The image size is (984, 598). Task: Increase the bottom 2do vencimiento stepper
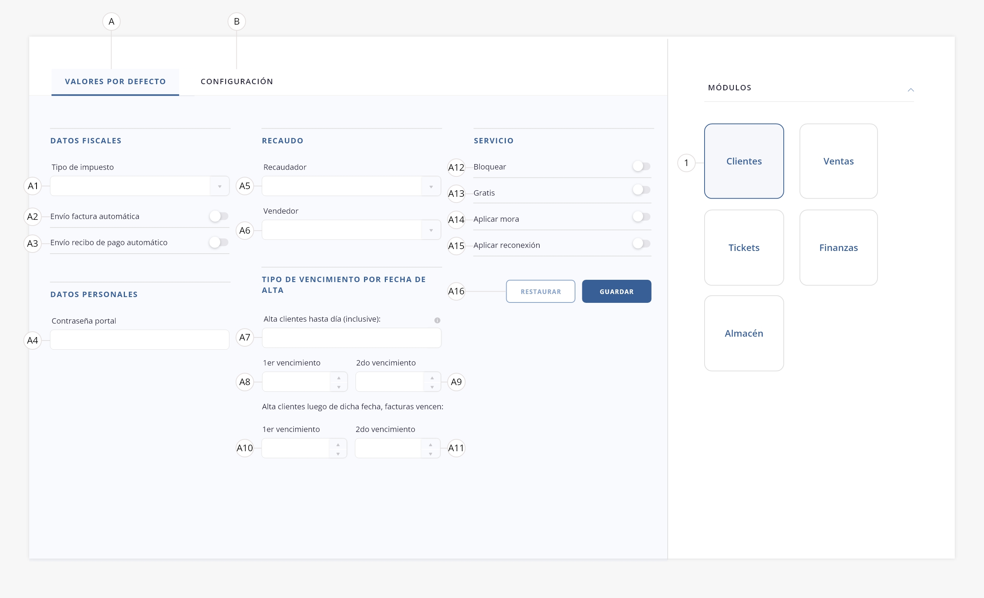[430, 444]
